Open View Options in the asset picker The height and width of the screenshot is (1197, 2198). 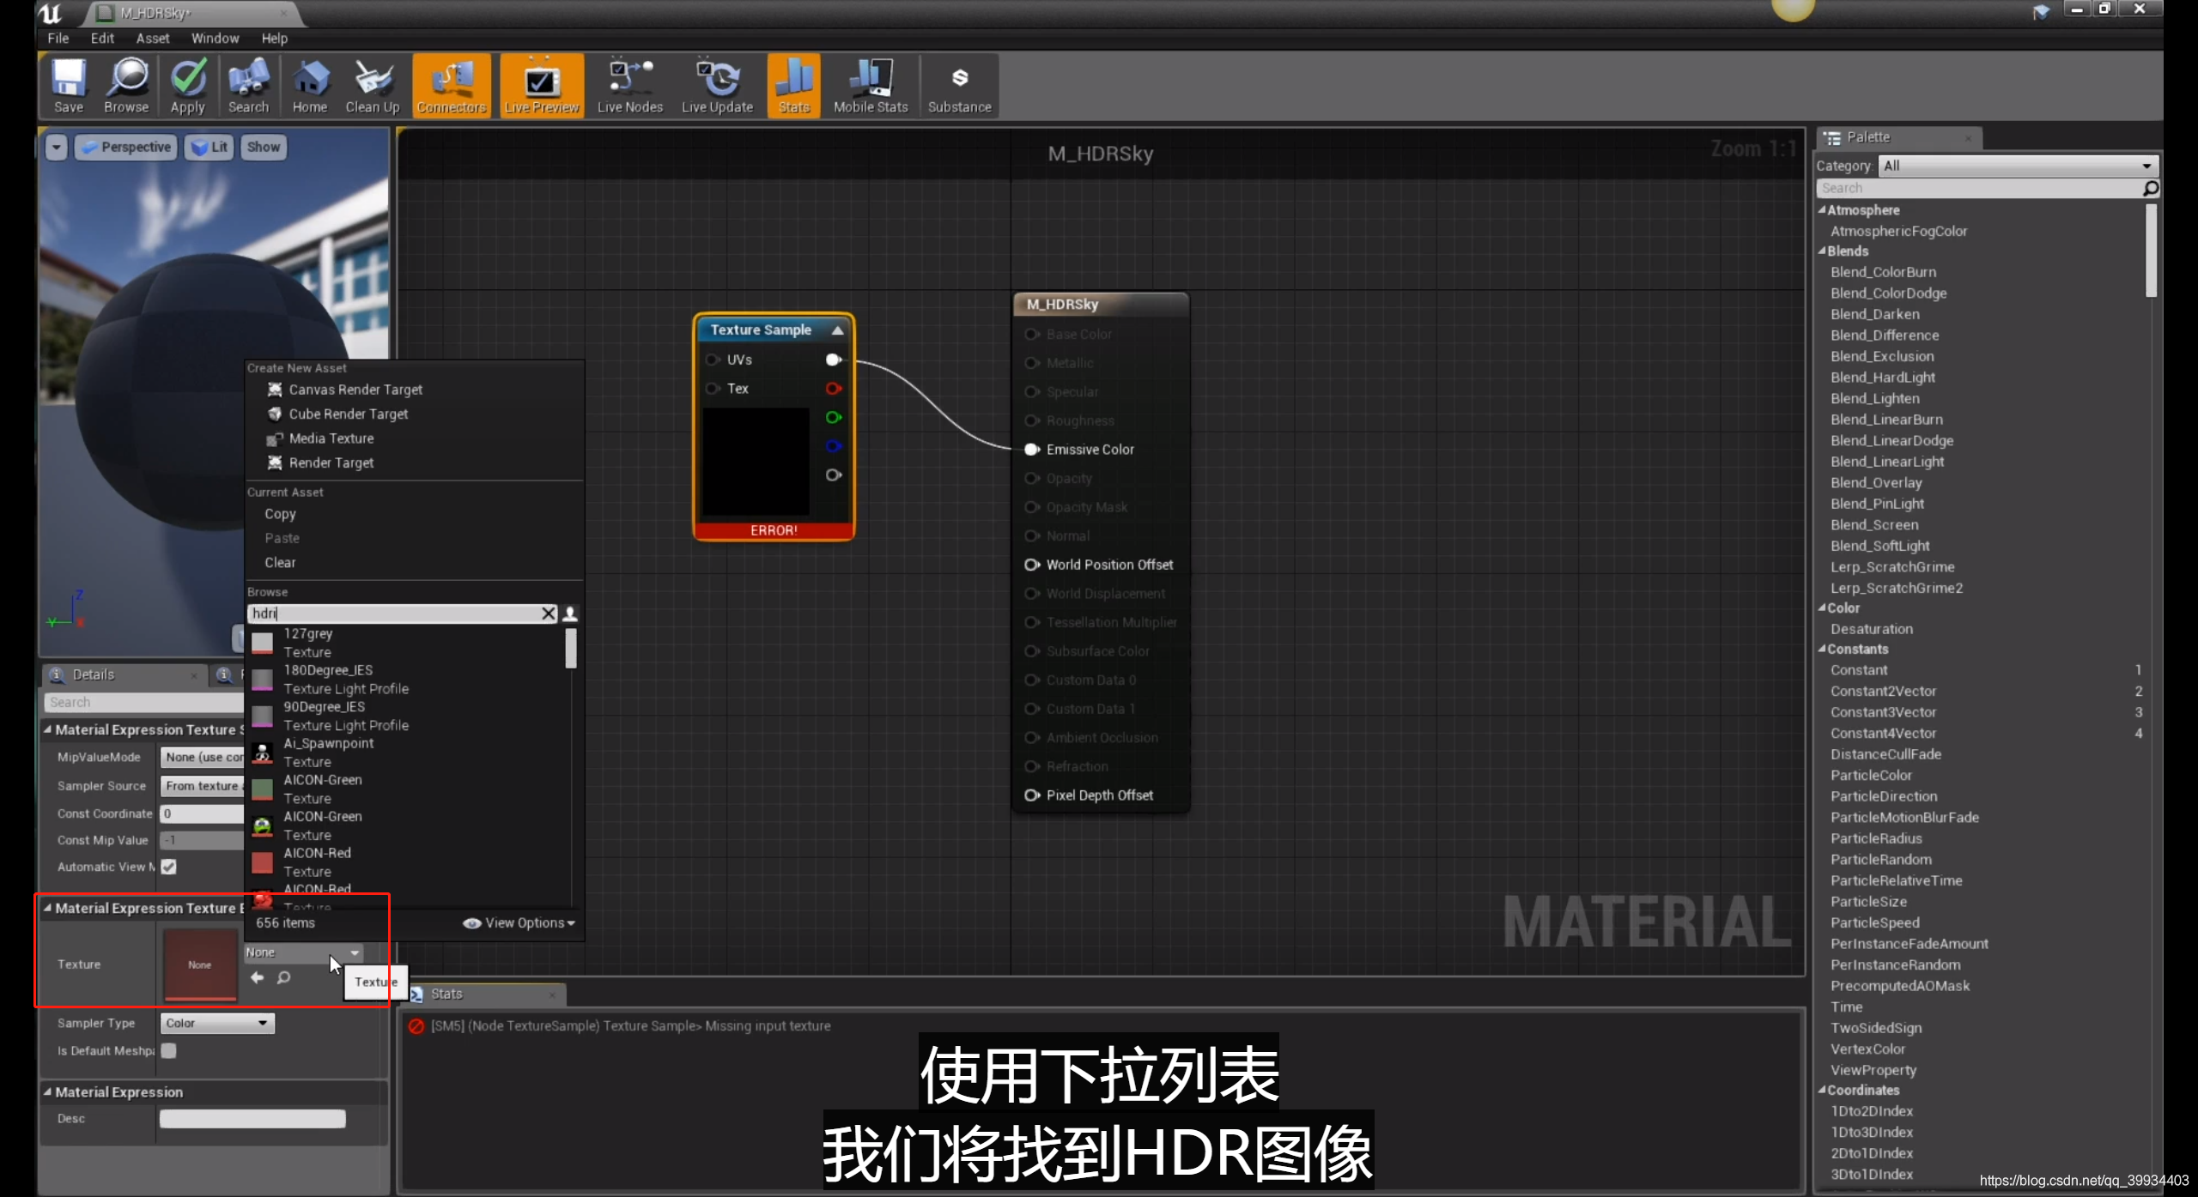coord(519,922)
